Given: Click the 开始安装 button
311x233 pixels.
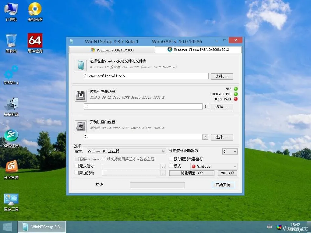Looking at the screenshot, I should click(x=223, y=185).
